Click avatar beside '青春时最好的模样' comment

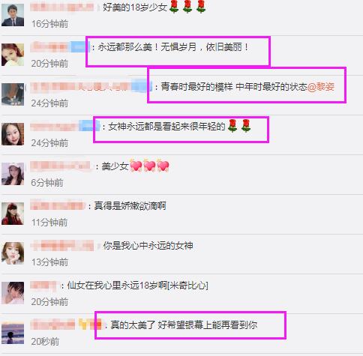pos(13,94)
